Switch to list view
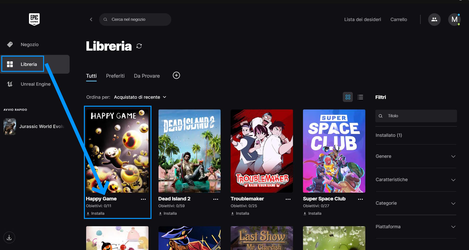The height and width of the screenshot is (250, 469). point(360,97)
